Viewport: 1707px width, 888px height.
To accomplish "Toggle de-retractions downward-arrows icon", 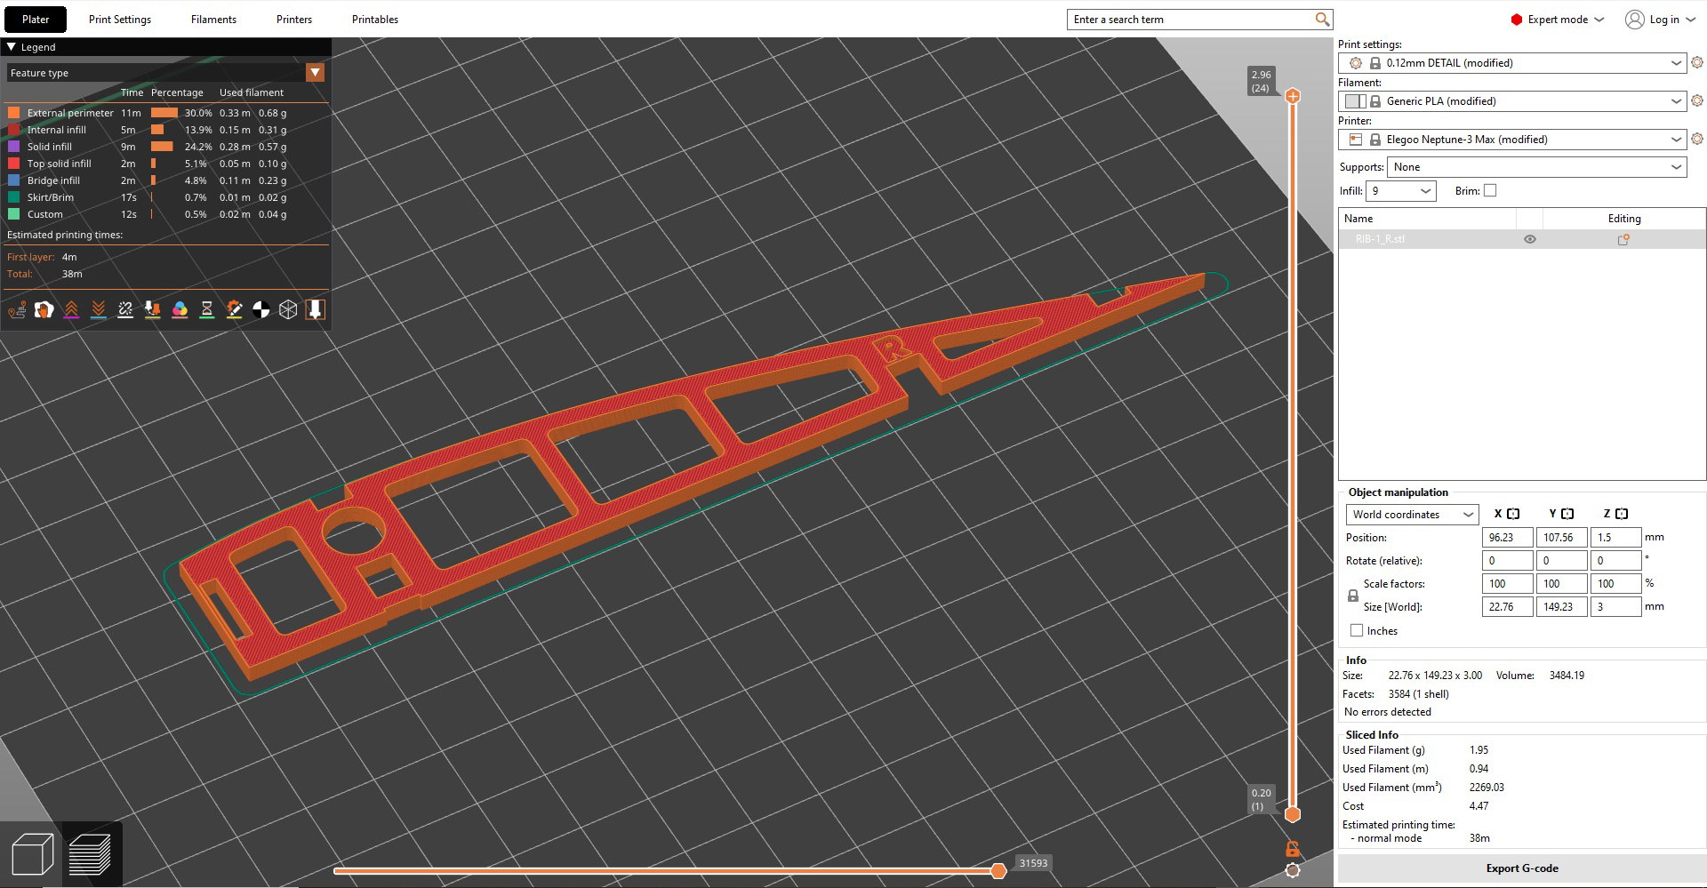I will (x=99, y=309).
